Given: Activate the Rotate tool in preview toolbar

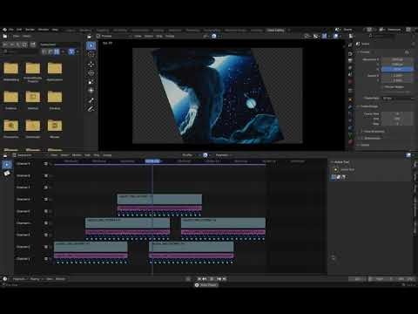Looking at the screenshot, I should tap(91, 73).
